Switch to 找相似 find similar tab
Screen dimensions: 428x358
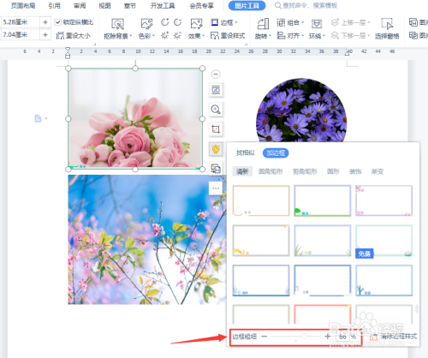[x=246, y=153]
